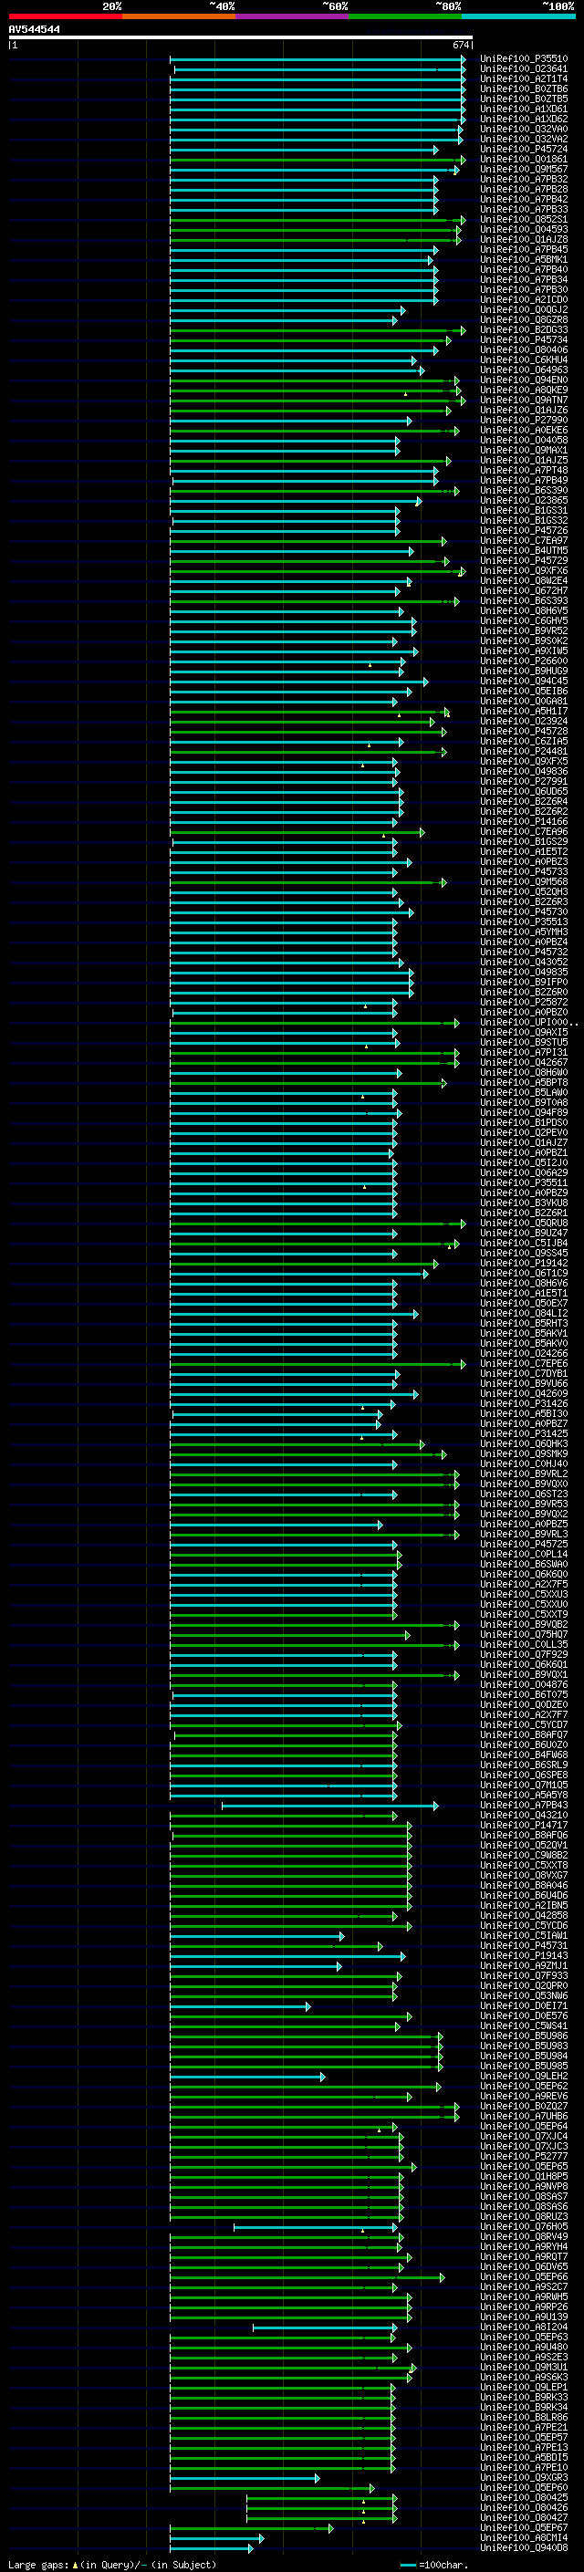Select the UniRef100_A5BMK1 label
The height and width of the screenshot is (2572, 584).
(x=524, y=260)
